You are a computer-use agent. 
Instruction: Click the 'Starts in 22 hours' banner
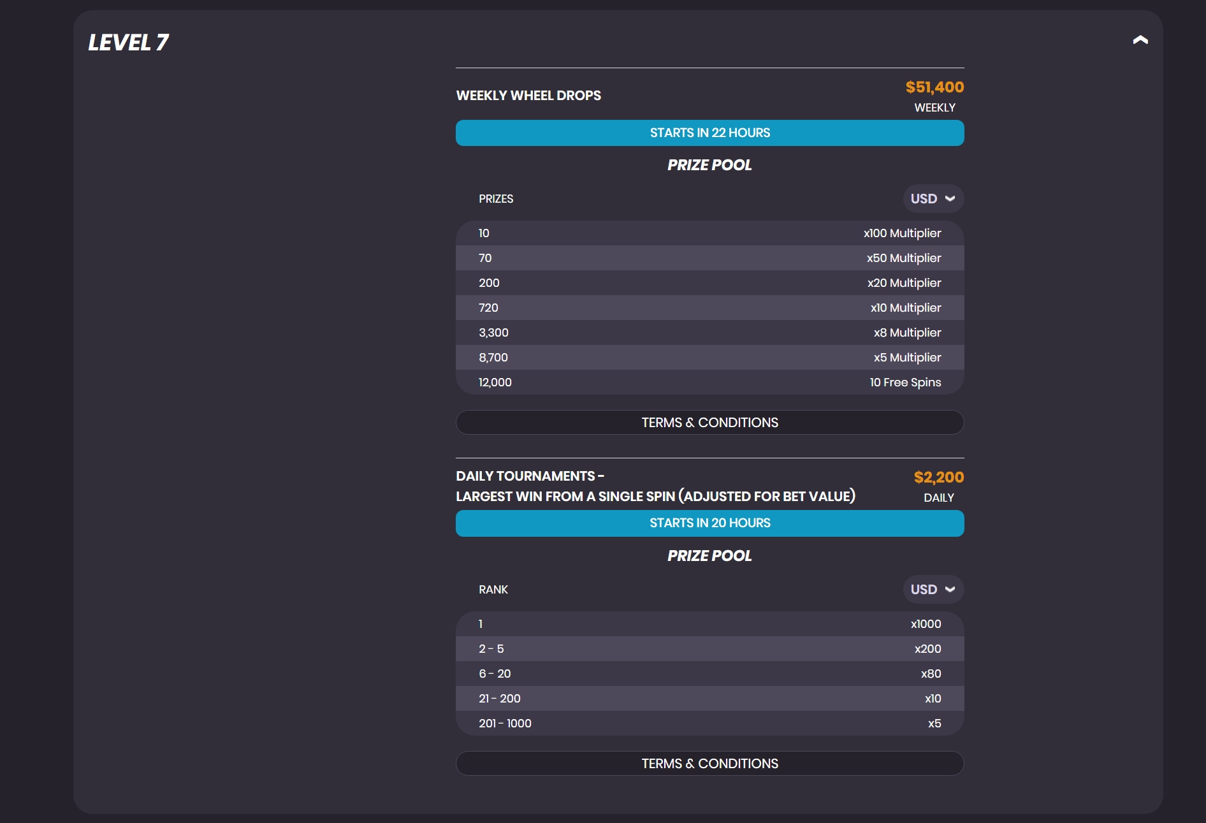pyautogui.click(x=709, y=133)
